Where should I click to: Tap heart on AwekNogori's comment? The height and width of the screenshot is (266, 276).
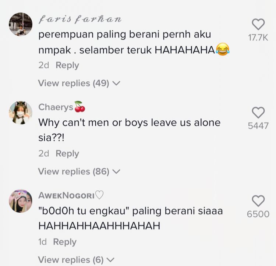tap(258, 201)
